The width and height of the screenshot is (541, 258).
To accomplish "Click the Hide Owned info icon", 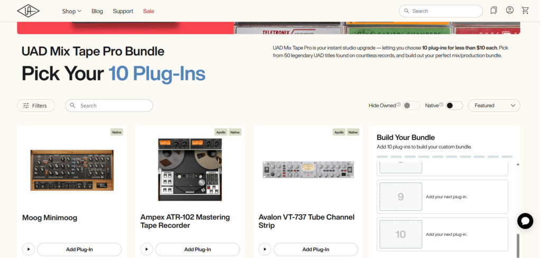I will click(x=398, y=104).
